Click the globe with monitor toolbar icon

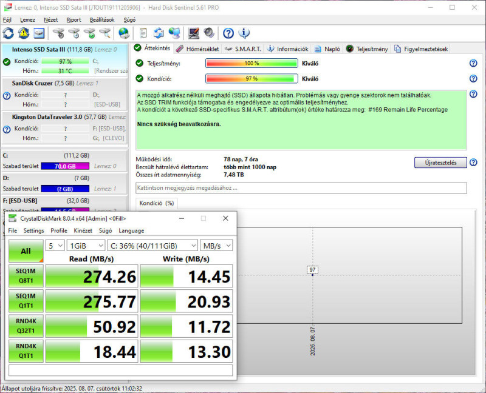pos(174,33)
